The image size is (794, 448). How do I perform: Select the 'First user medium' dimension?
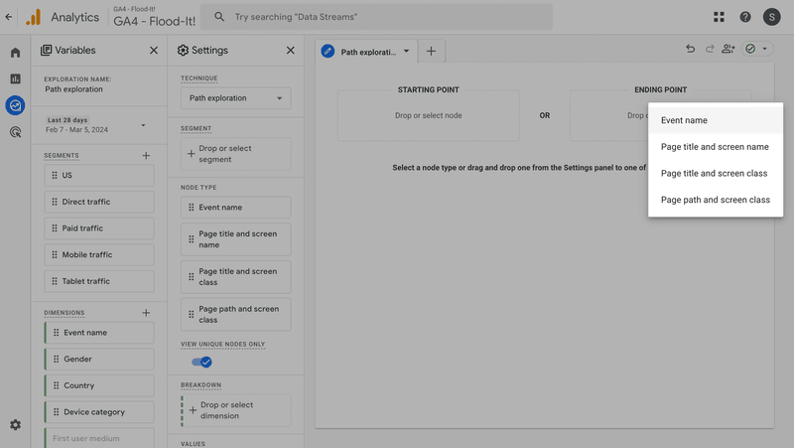click(99, 438)
